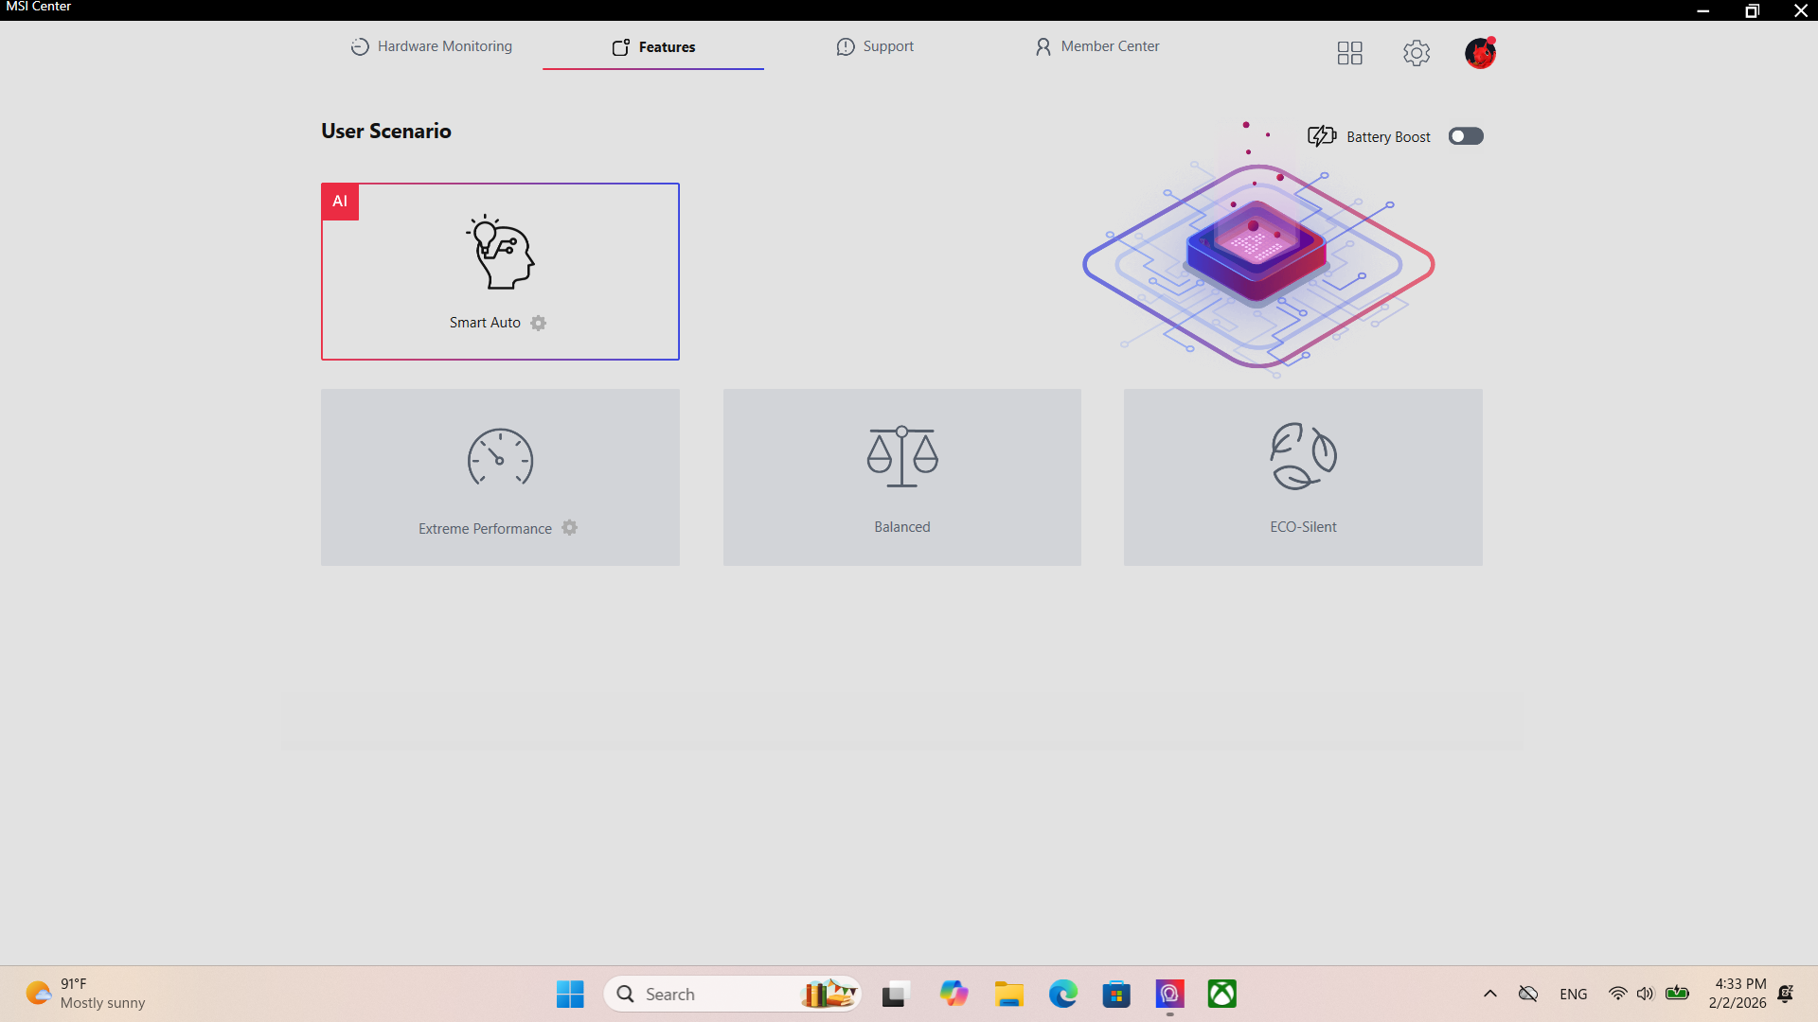Click the Windows taskbar Search box
The image size is (1818, 1022).
point(720,994)
